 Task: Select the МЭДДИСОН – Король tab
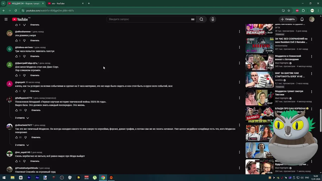[26, 4]
